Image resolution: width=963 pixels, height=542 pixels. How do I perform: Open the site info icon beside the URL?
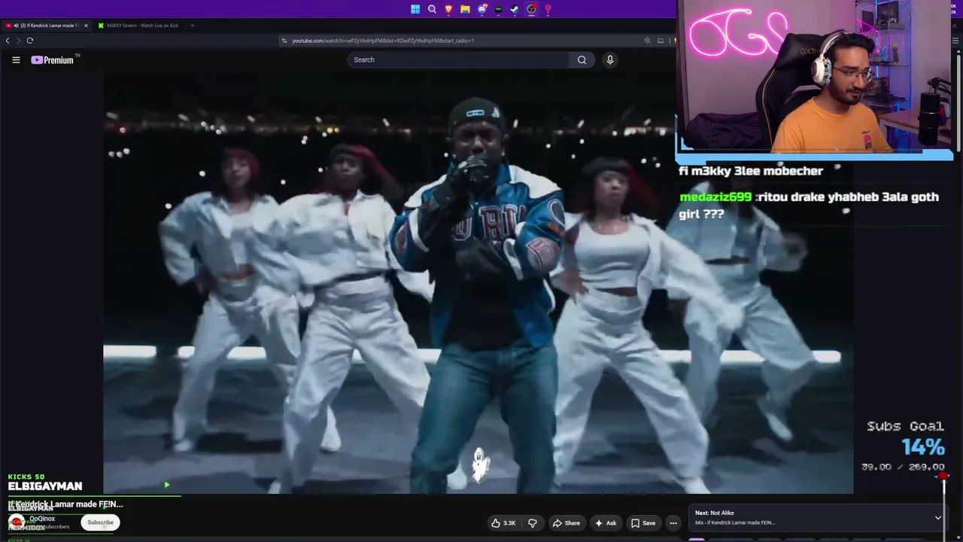[284, 41]
